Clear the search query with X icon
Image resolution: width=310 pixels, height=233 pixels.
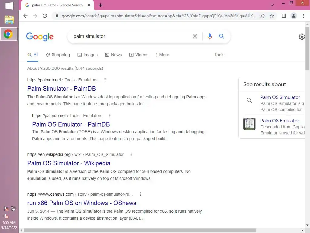(x=195, y=36)
